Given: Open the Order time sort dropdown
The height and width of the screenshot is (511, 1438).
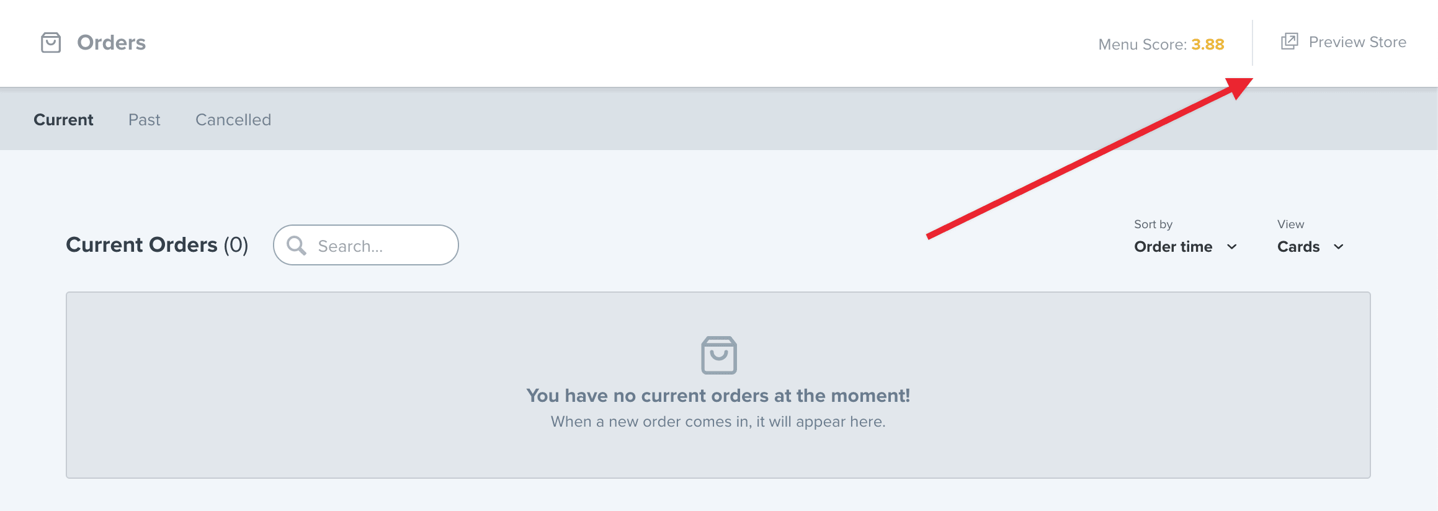Looking at the screenshot, I should coord(1173,247).
